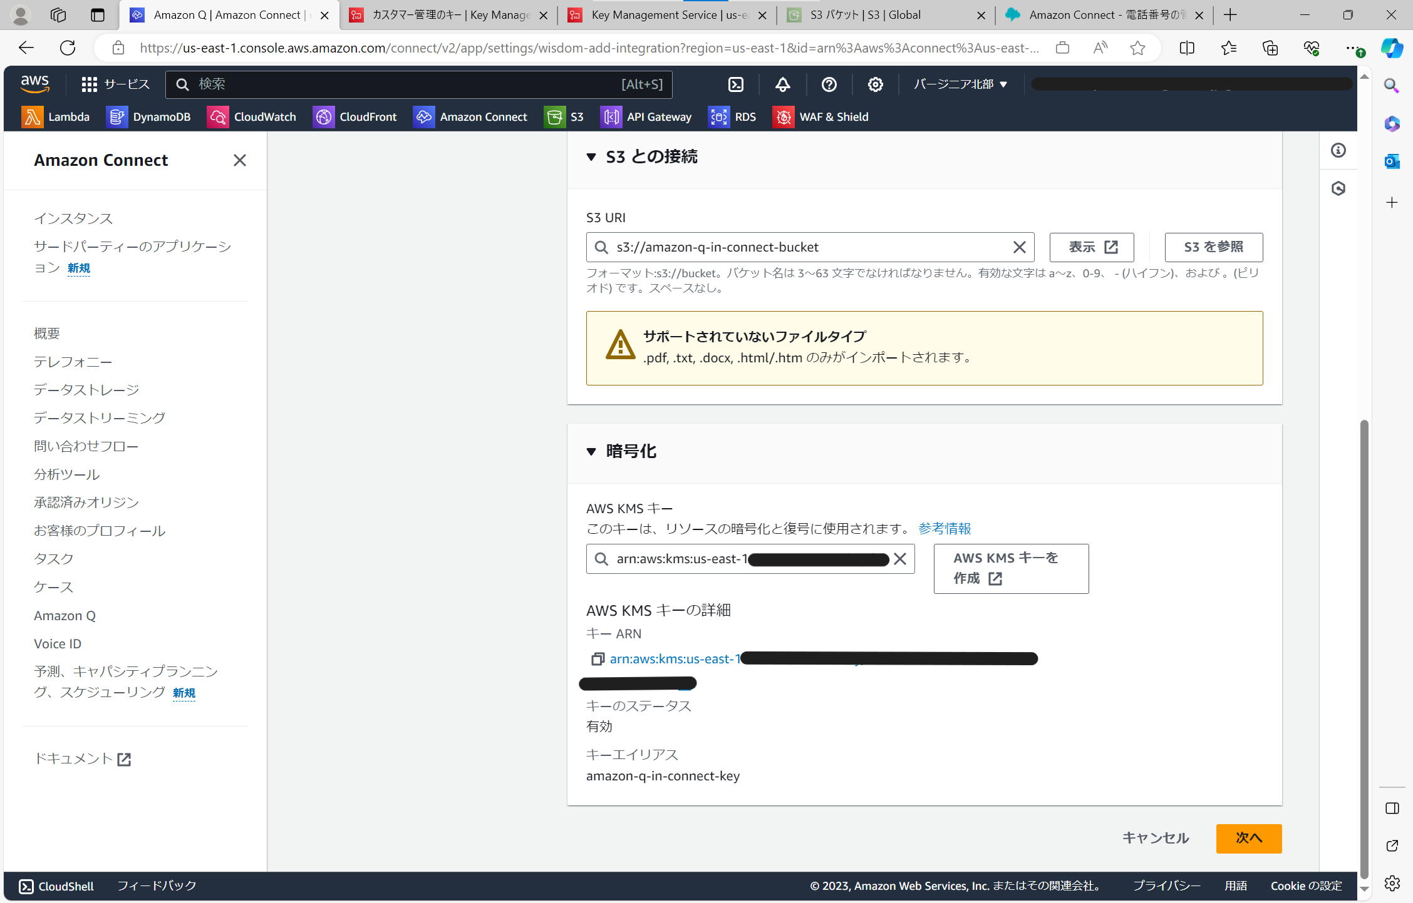1413x903 pixels.
Task: Select Amazon Q in the sidebar
Action: (x=65, y=615)
